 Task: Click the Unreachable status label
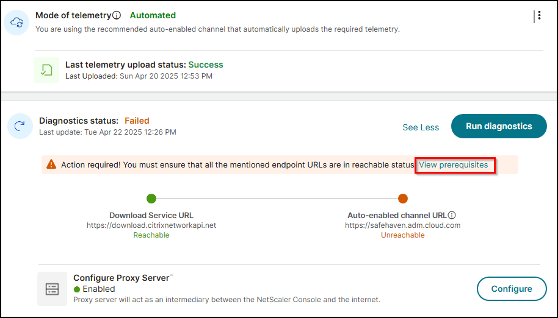point(402,235)
